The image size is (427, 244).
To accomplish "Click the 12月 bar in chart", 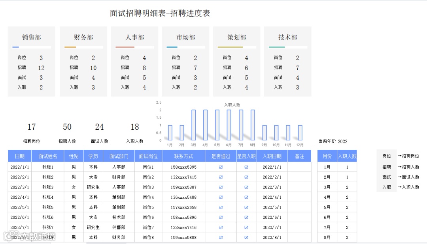I will pos(300,133).
